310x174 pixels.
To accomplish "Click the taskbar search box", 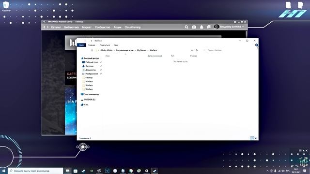I will [35, 171].
